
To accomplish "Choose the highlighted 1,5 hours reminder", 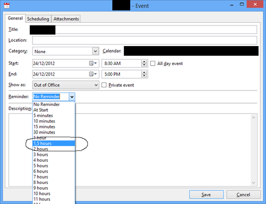I will coord(54,143).
